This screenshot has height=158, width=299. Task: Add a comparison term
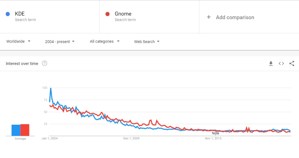[235, 17]
